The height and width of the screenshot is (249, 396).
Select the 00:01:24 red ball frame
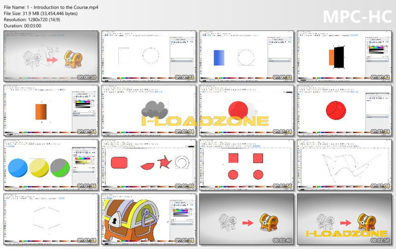[x=345, y=111]
